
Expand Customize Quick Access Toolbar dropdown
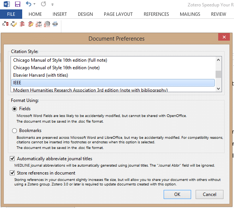(52, 5)
